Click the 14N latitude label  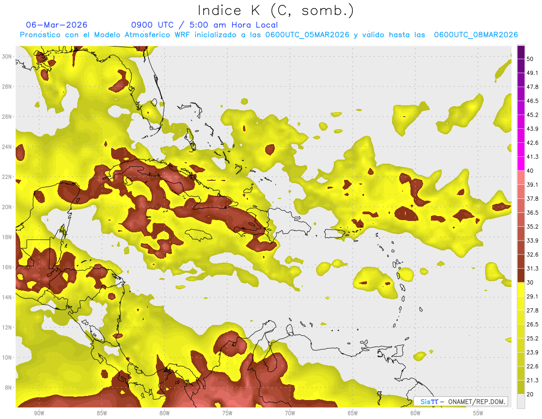point(7,297)
